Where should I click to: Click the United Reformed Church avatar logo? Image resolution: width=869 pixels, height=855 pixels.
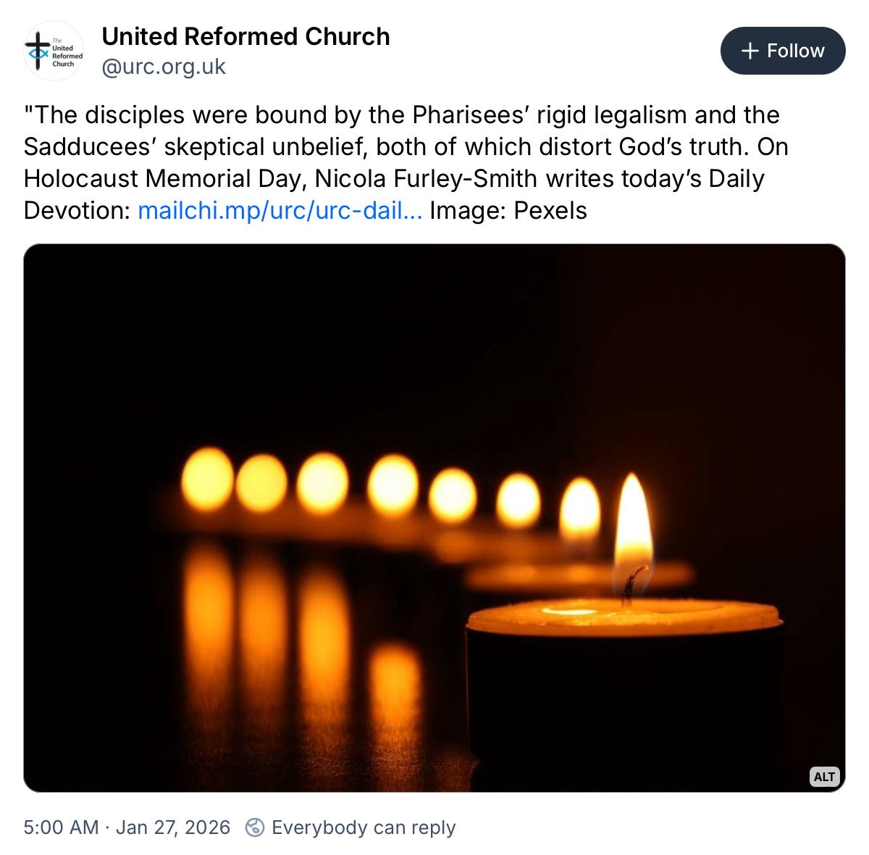[54, 51]
